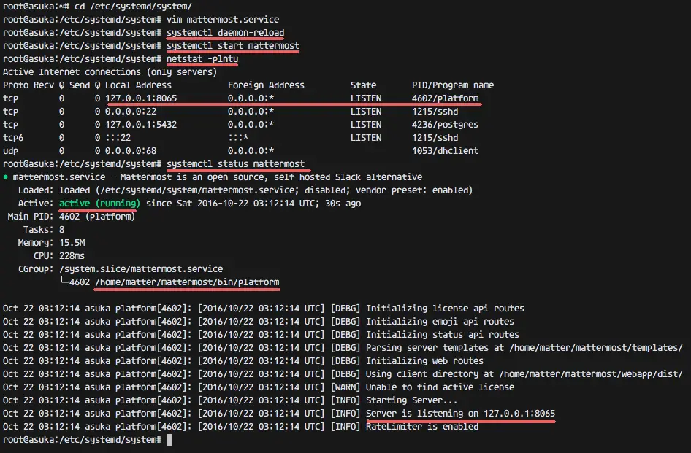Click the 'vim mattermost.service' command text
This screenshot has height=453, width=691.
tap(223, 20)
